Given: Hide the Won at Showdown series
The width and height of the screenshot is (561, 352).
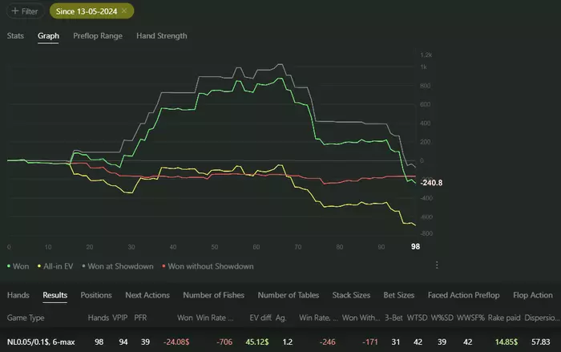Looking at the screenshot, I should click(x=121, y=265).
